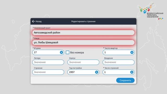167x94 pixels.
Task: Clear the Год постройки value
Action: (97, 72)
